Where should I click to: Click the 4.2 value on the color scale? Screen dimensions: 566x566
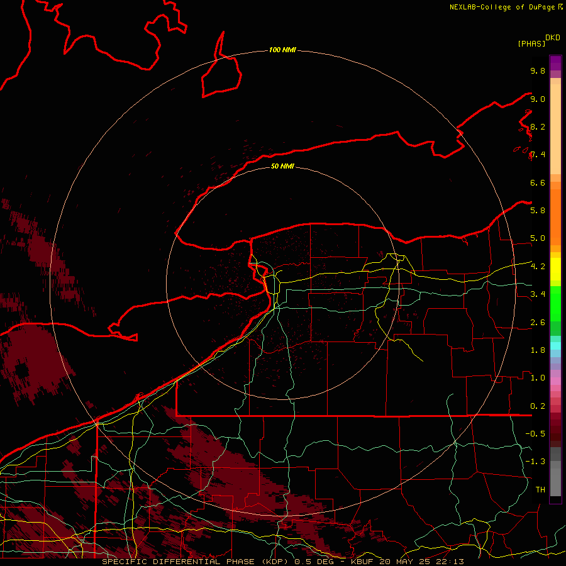[538, 267]
